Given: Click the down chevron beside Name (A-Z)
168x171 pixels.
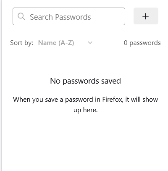Looking at the screenshot, I should click(x=90, y=42).
